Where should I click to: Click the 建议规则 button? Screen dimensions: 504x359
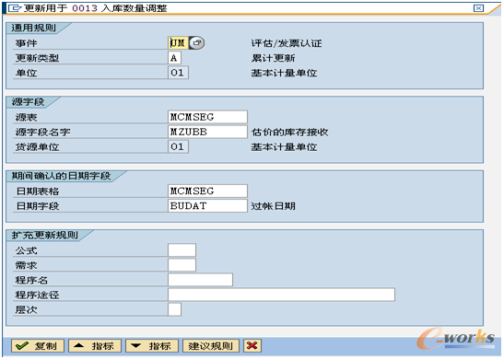[x=211, y=346]
